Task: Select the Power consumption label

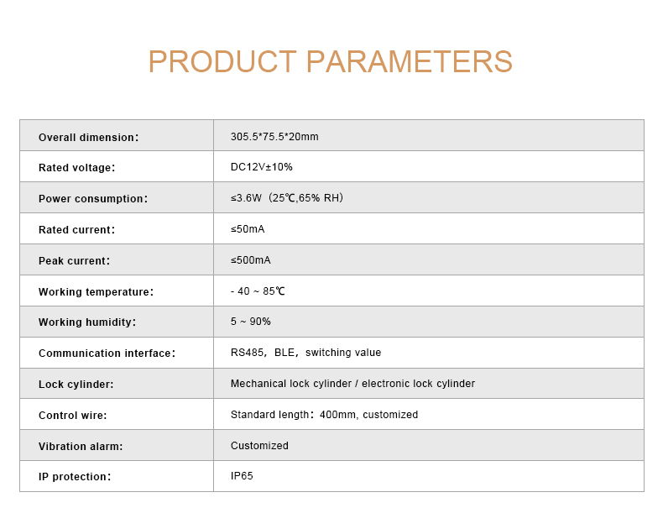Action: click(92, 199)
